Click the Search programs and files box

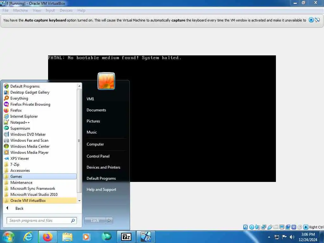[42, 221]
